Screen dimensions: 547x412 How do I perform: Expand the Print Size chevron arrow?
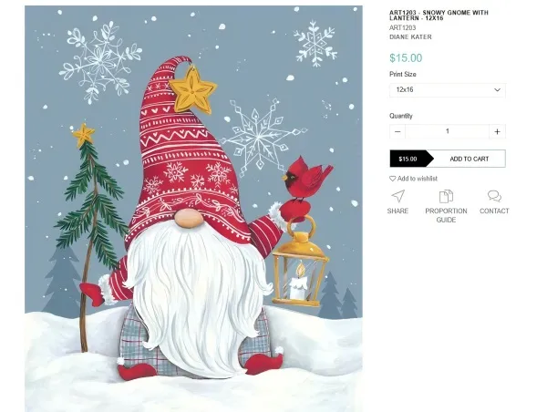497,90
